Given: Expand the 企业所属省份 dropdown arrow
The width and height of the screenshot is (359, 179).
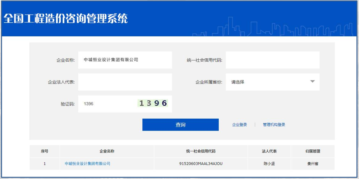Looking at the screenshot, I should tap(312, 82).
